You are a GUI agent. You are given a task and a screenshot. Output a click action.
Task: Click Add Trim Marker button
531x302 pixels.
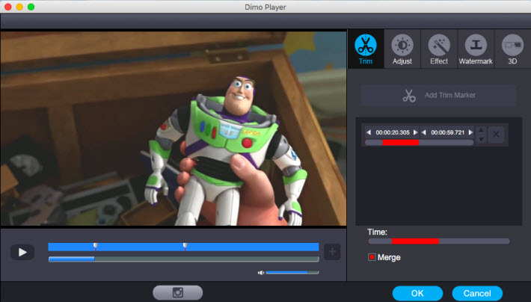click(438, 96)
